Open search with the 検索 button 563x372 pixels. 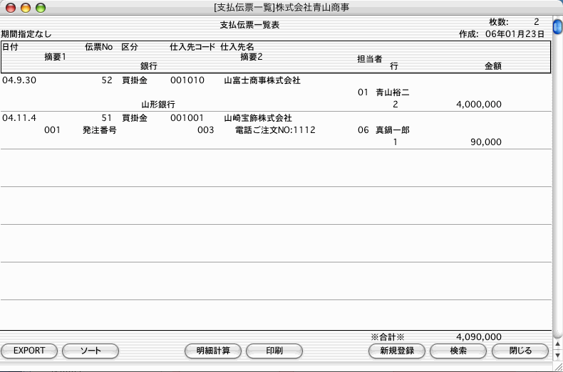tap(458, 351)
